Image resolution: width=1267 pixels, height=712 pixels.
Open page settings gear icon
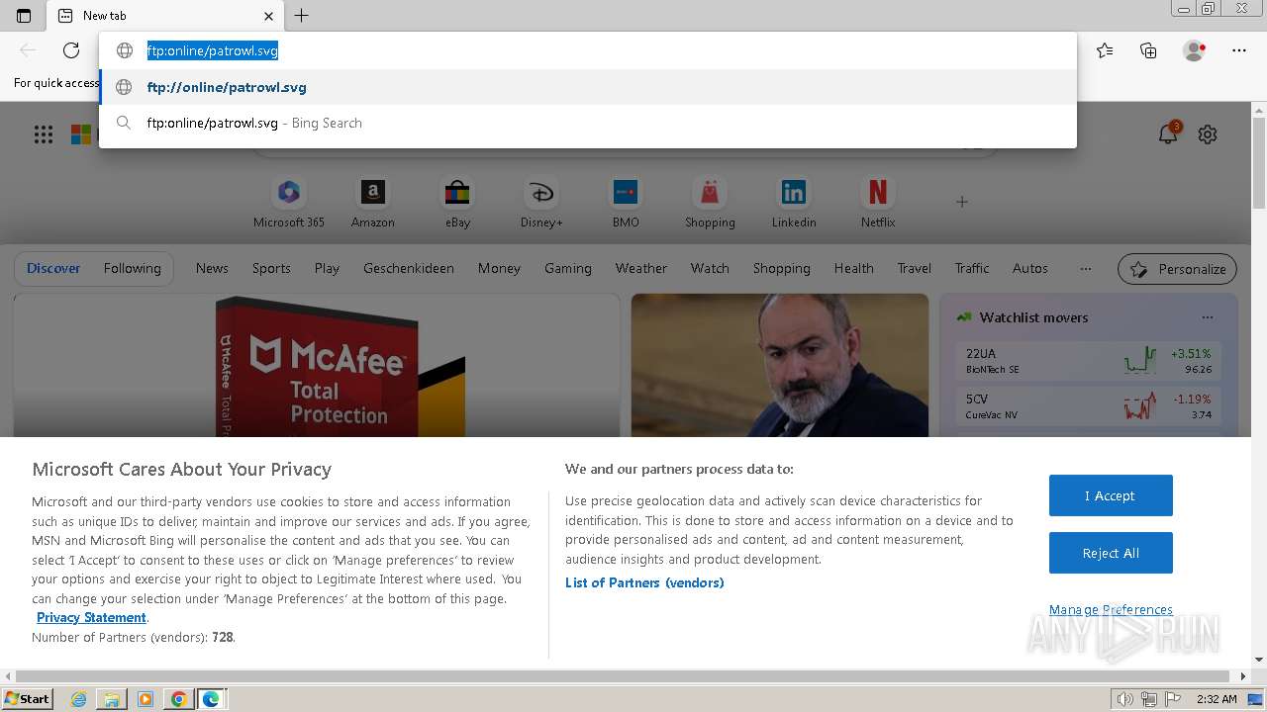click(x=1208, y=134)
